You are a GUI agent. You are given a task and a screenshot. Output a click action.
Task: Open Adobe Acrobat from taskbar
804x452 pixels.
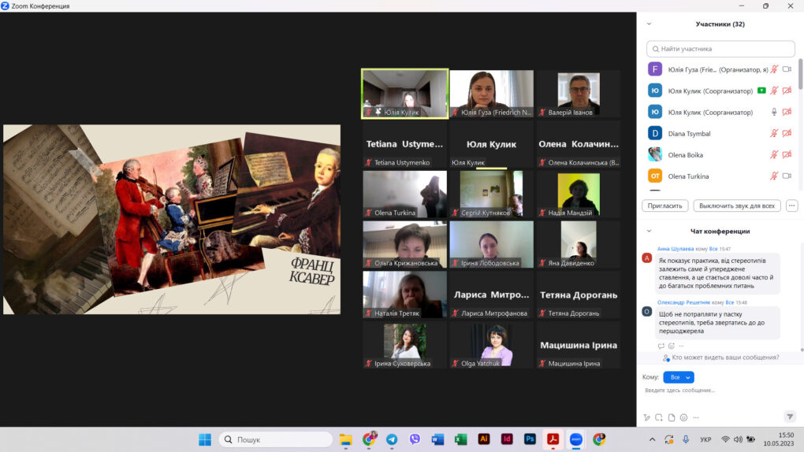click(553, 439)
